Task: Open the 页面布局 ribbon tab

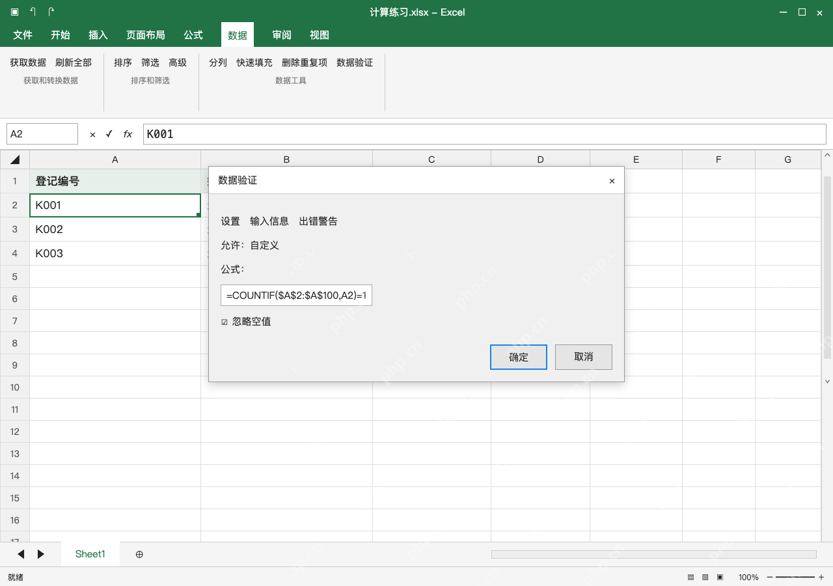Action: [x=146, y=35]
